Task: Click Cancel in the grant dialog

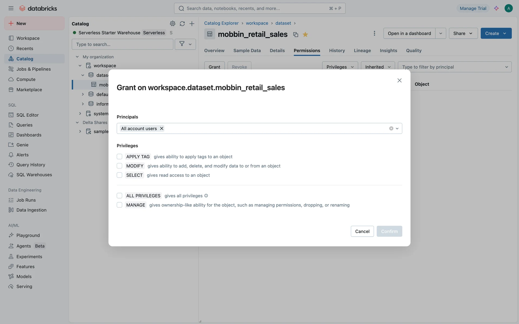Action: point(362,231)
